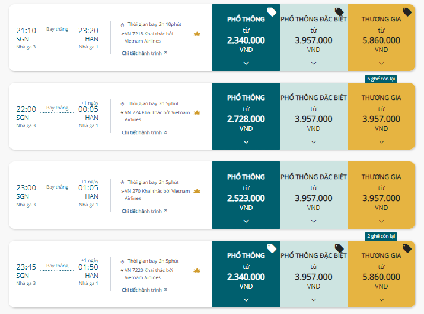Screen dimensions: 424x314
Task: Click the black tag icon on 21:10 Phổ Thông Đặc Biệt
Action: click(339, 12)
